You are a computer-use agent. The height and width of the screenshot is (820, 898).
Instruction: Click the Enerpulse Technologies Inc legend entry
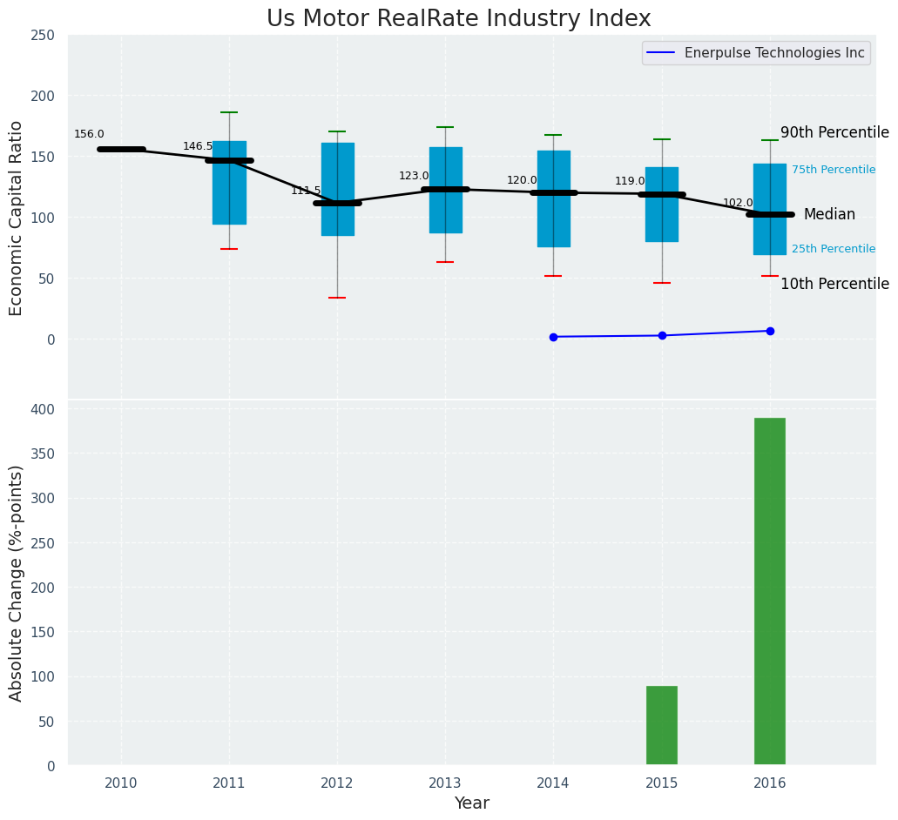(x=774, y=53)
